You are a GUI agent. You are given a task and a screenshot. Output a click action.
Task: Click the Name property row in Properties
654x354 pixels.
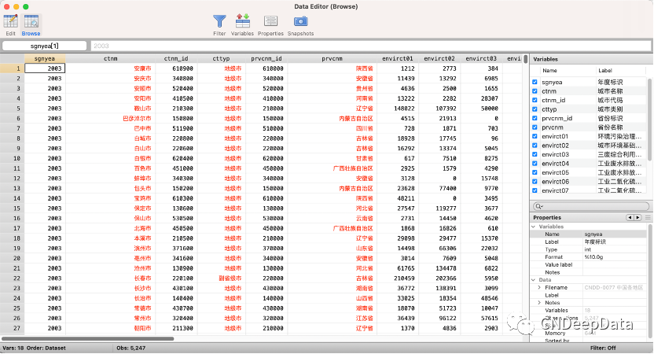tap(589, 234)
